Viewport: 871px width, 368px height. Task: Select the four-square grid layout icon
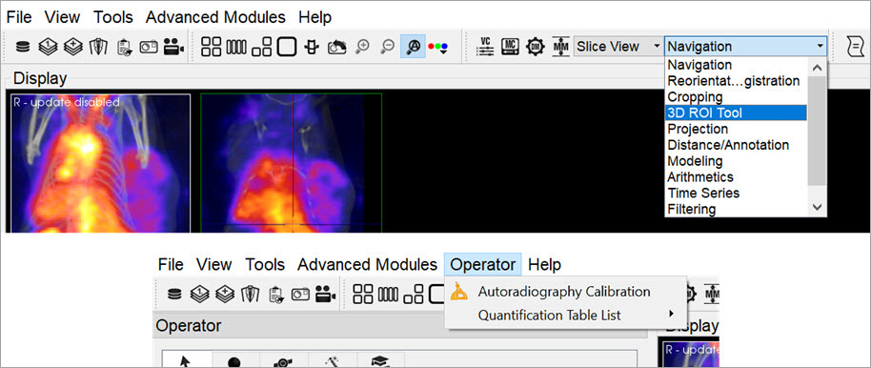pyautogui.click(x=212, y=48)
